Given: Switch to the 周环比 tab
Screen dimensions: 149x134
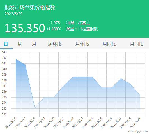Looking at the screenshot, I should click(55, 44).
